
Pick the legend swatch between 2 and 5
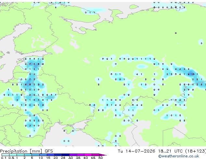[28, 155]
